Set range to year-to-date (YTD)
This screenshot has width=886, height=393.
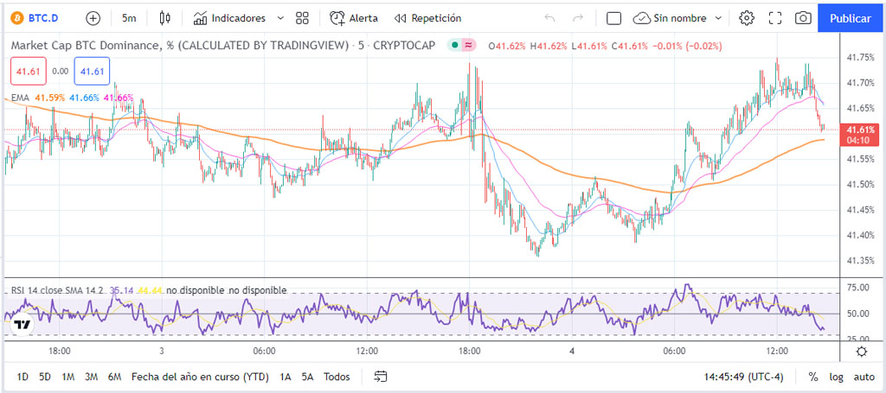point(200,376)
